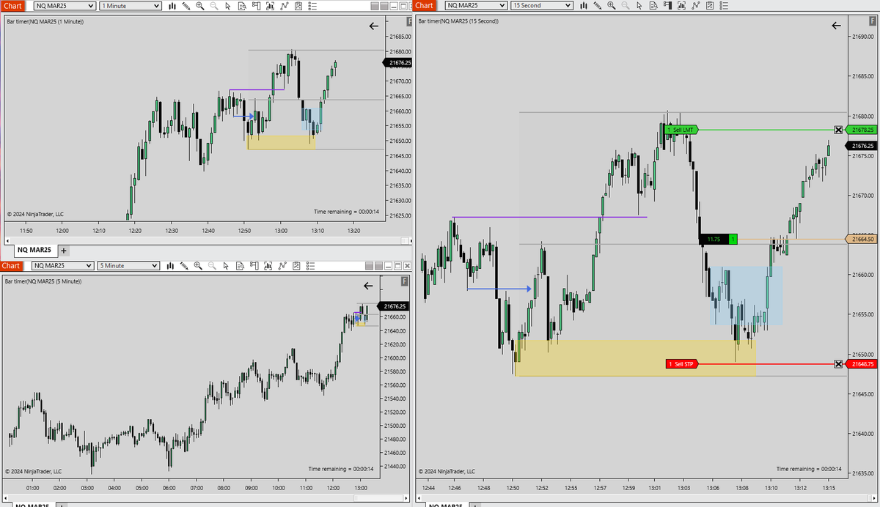
Task: Open drawing tools in 5 Minute chart
Action: click(x=184, y=265)
